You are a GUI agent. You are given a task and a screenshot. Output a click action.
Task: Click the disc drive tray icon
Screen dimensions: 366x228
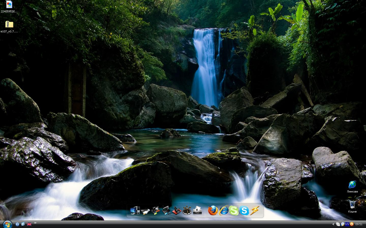(342, 224)
